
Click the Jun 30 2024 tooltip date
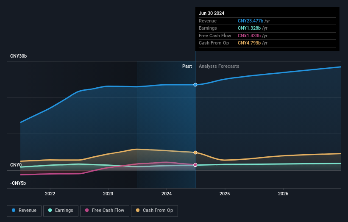212,13
